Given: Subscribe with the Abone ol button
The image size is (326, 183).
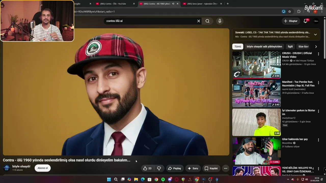Looking at the screenshot, I should 43,168.
